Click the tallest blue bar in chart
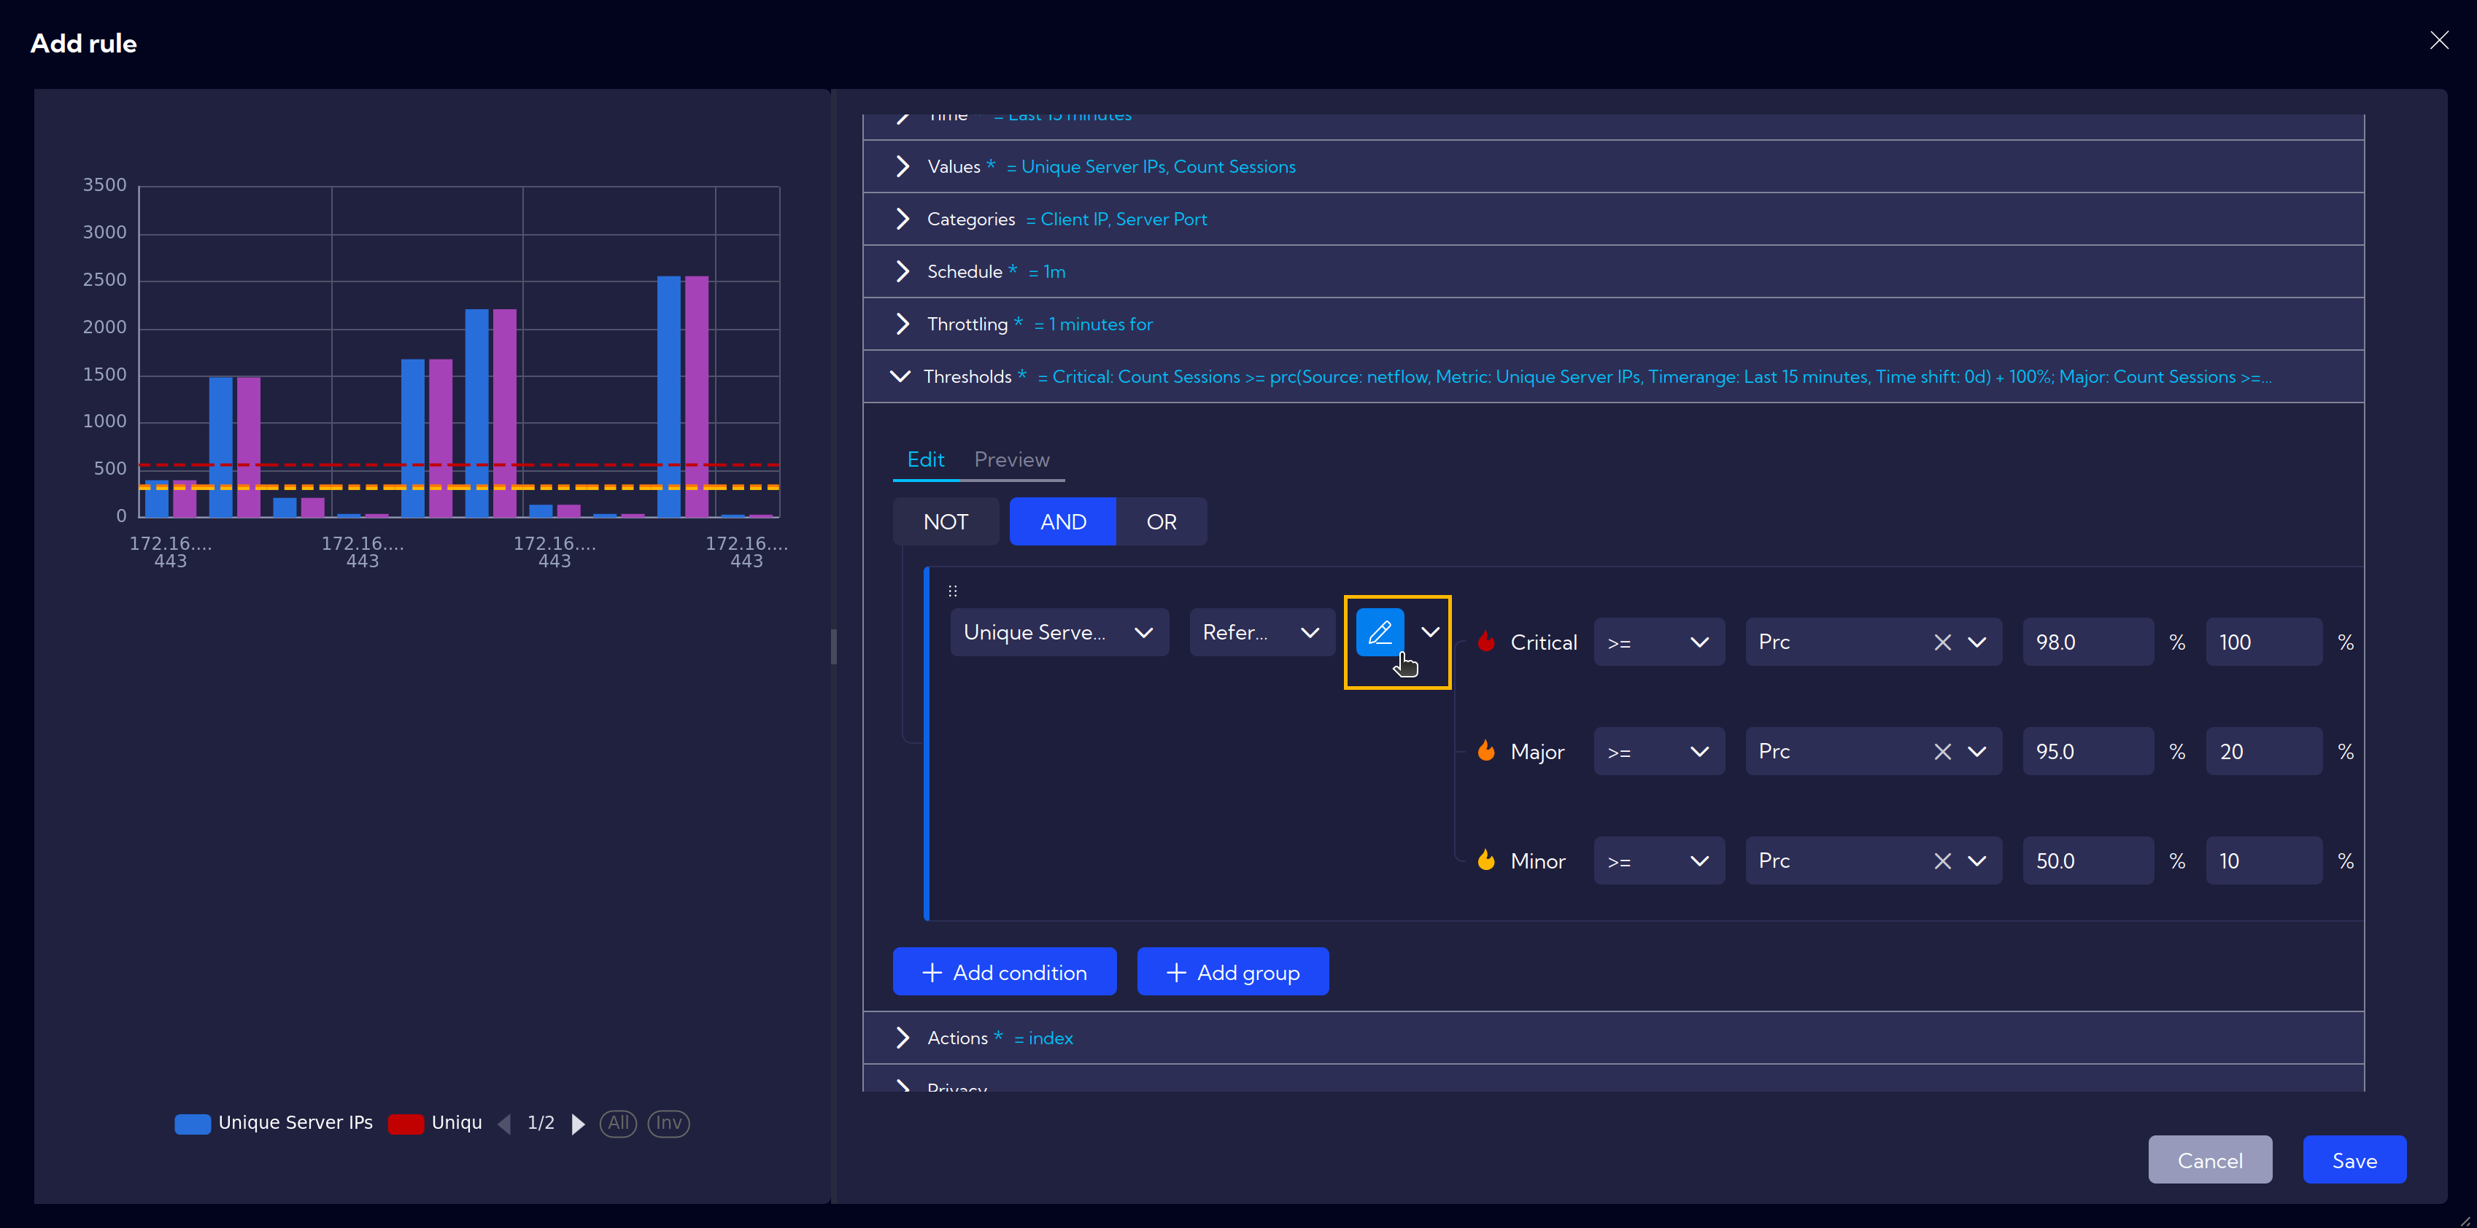This screenshot has width=2477, height=1228. coord(668,396)
